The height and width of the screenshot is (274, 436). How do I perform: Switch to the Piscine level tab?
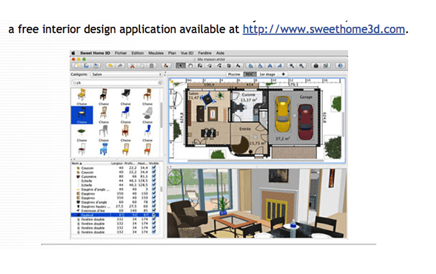[x=234, y=75]
